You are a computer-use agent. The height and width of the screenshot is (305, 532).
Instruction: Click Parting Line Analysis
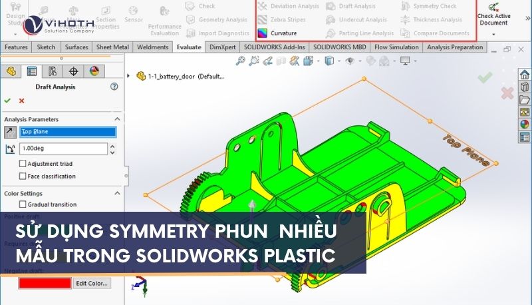360,33
